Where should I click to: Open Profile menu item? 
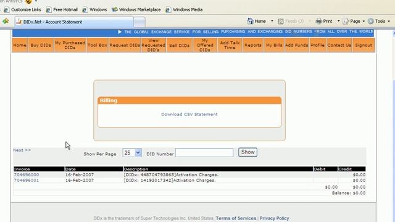click(x=317, y=45)
